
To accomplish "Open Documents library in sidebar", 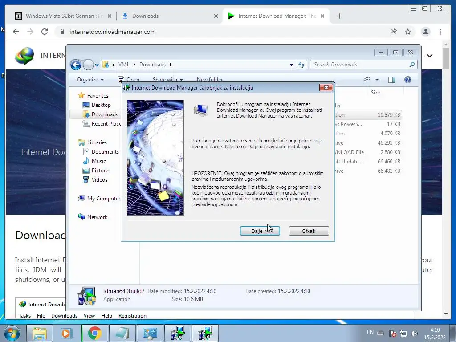I will coord(101,151).
